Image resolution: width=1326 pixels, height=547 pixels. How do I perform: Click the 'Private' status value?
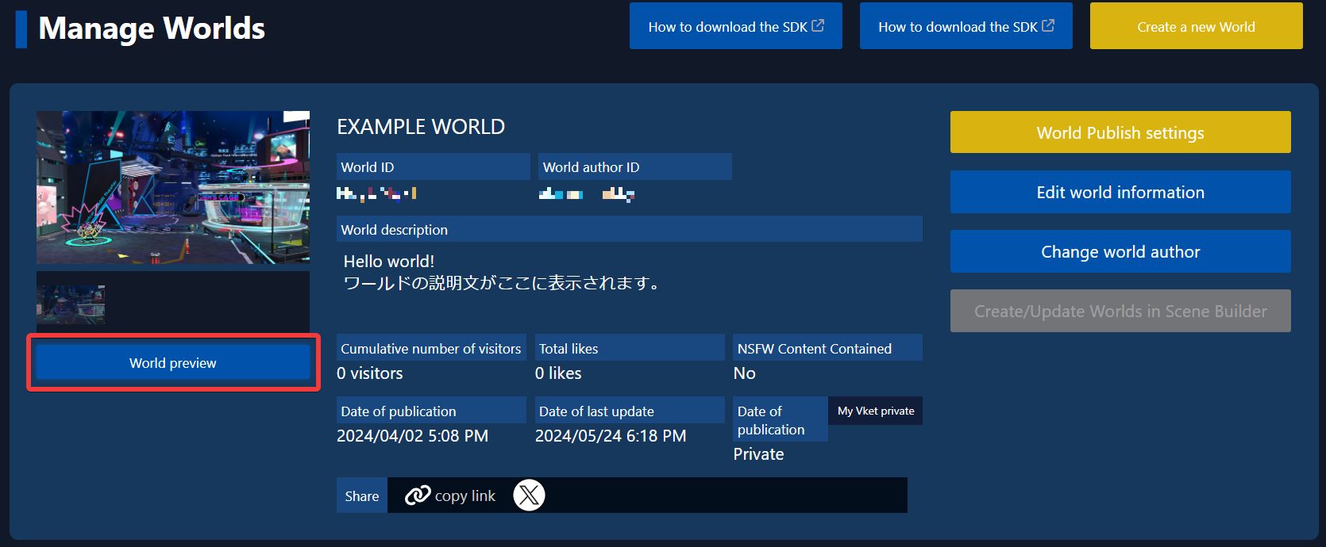(x=758, y=454)
